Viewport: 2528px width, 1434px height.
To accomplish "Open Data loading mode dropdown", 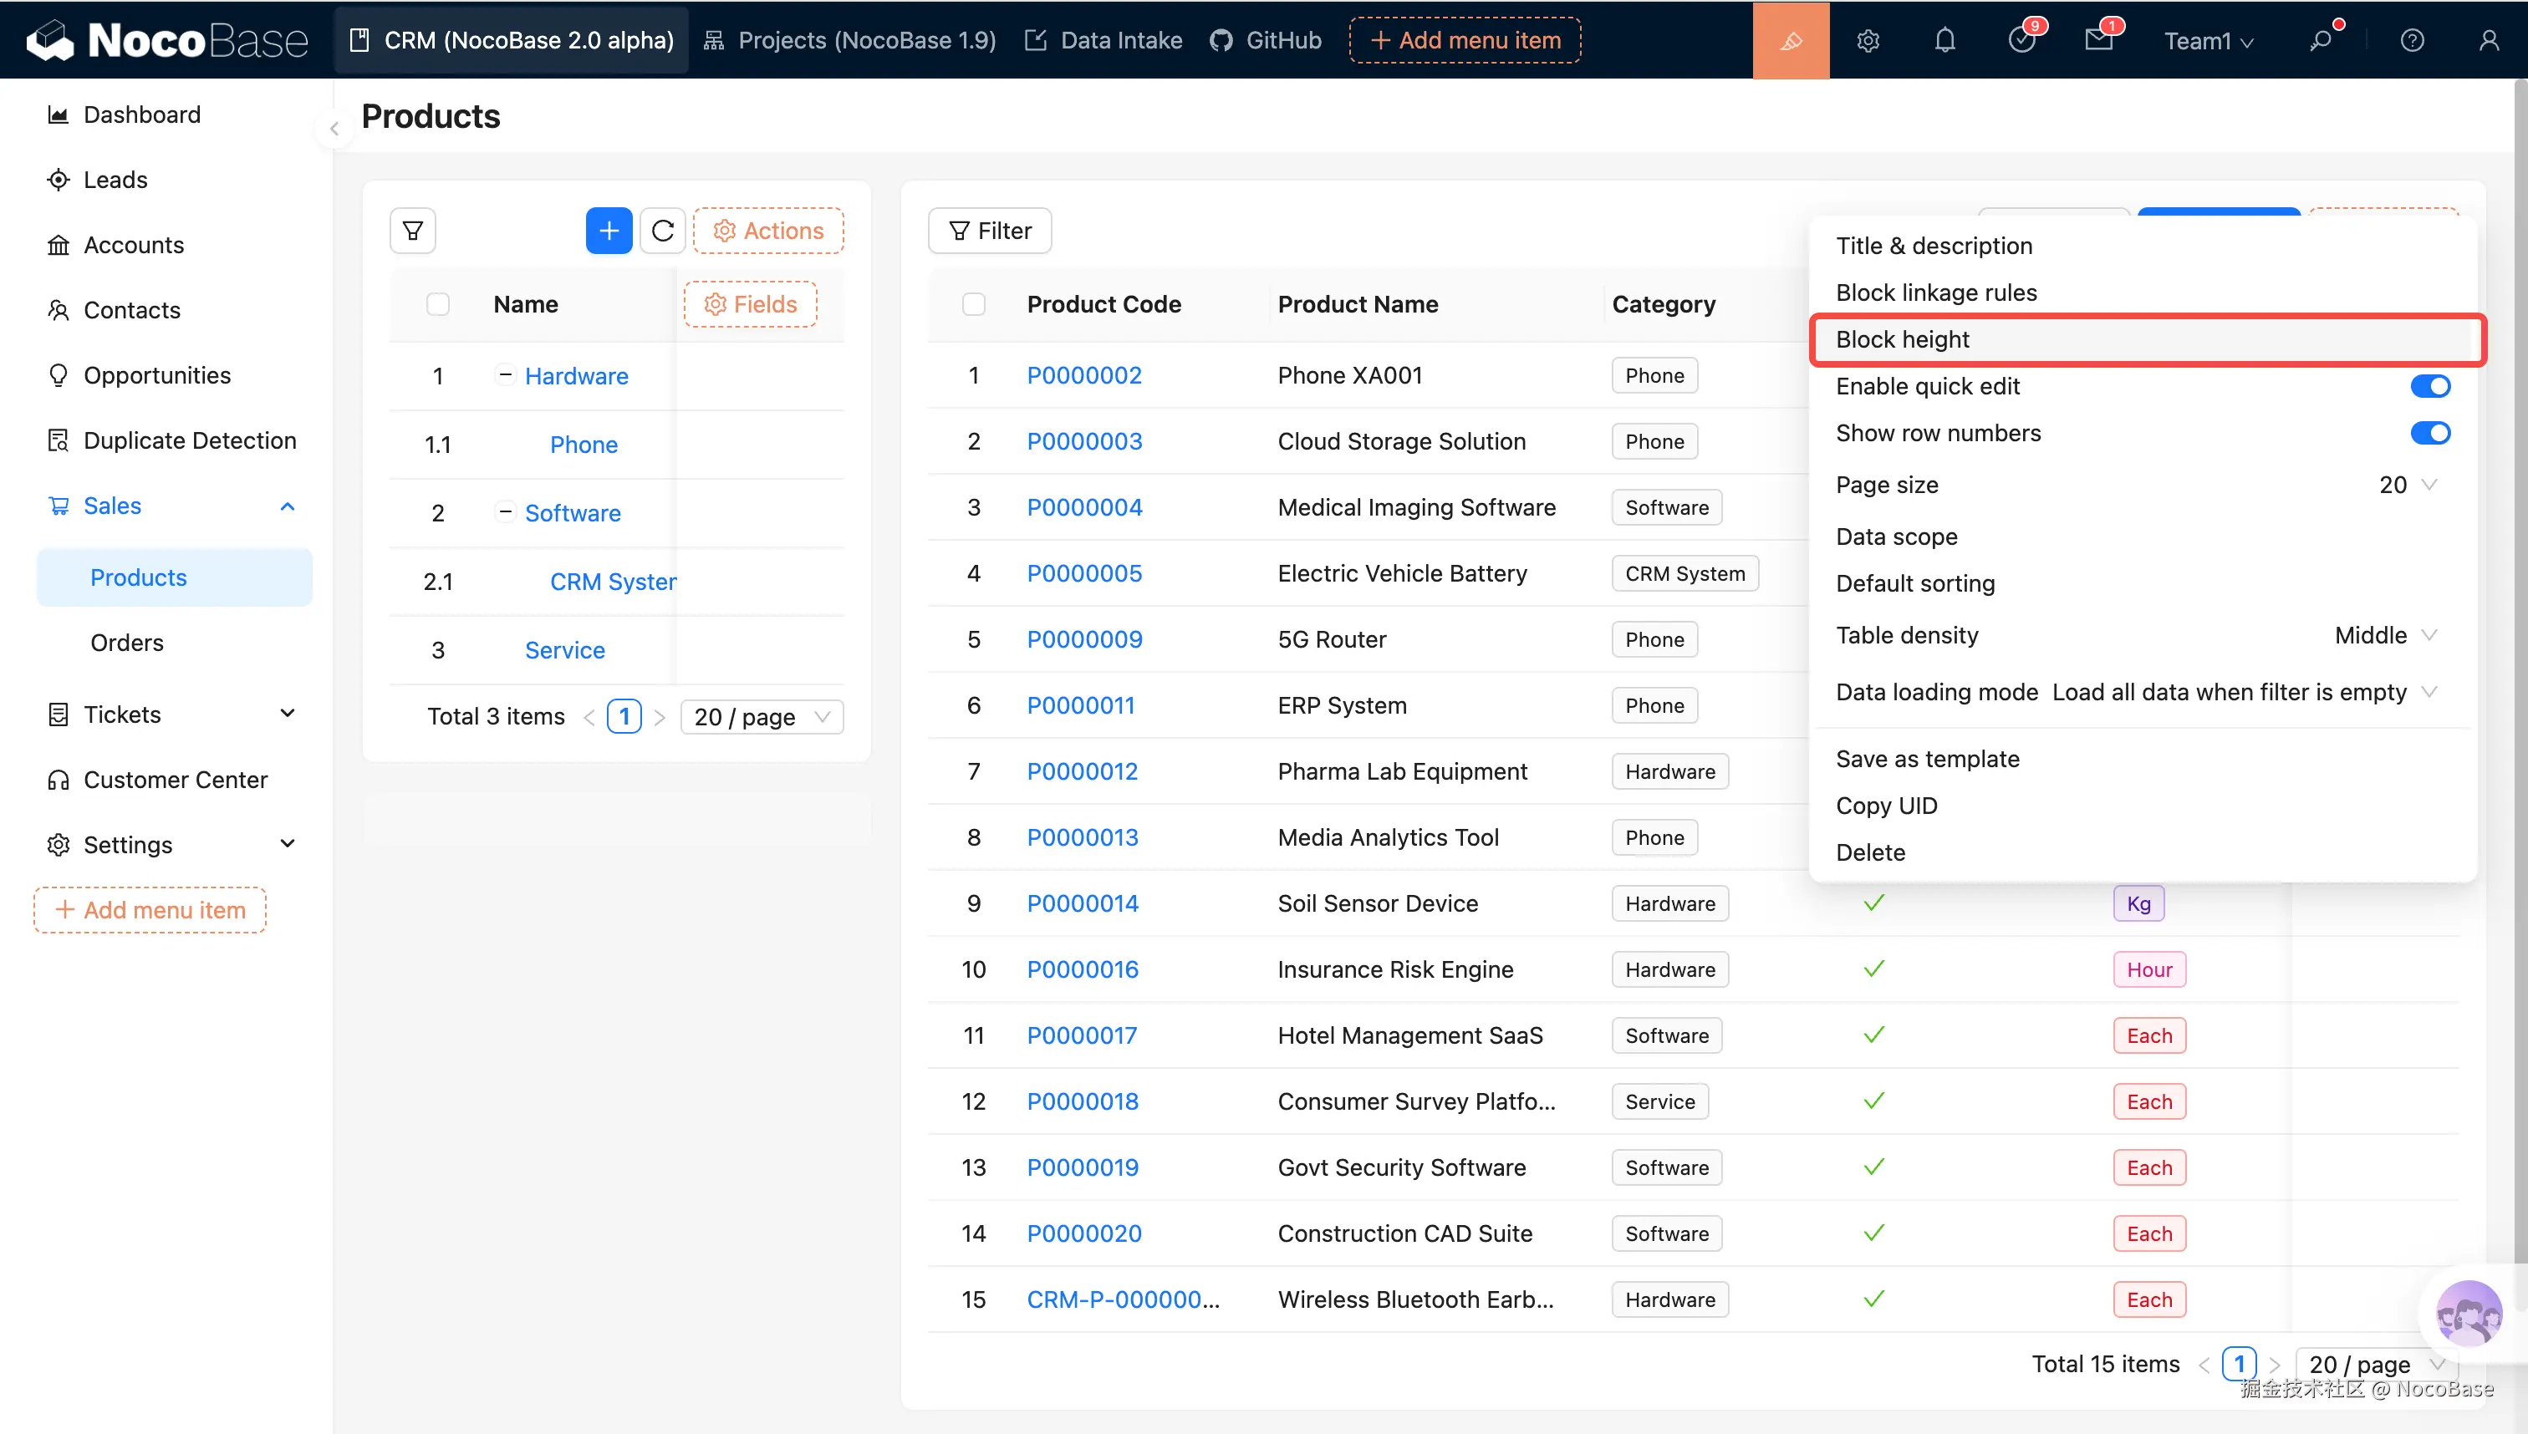I will 2245,693.
